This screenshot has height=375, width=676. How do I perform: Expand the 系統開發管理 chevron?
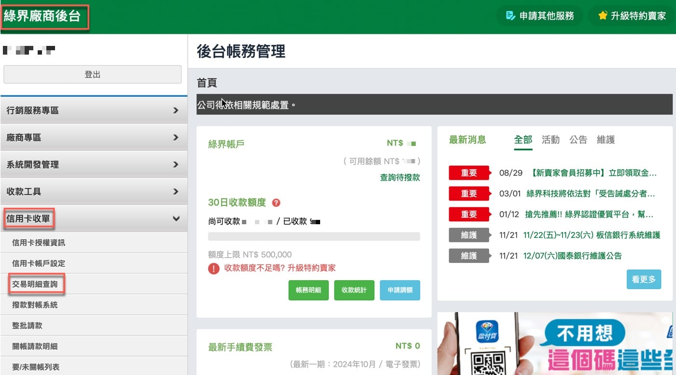click(x=176, y=165)
